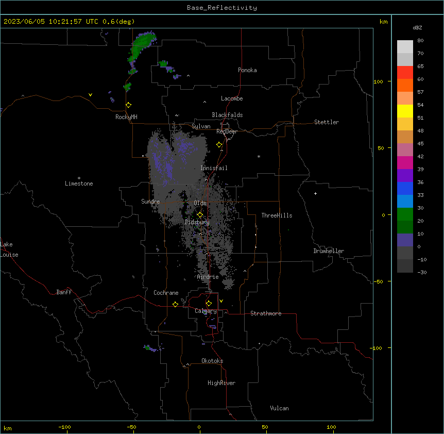444x434 pixels.
Task: Select the Stettler label
Action: tap(327, 122)
